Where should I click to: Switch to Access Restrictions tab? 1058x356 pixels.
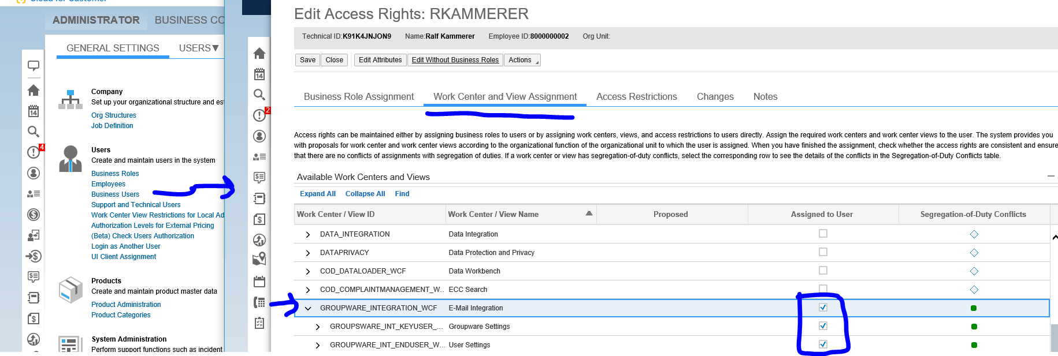[x=636, y=97]
